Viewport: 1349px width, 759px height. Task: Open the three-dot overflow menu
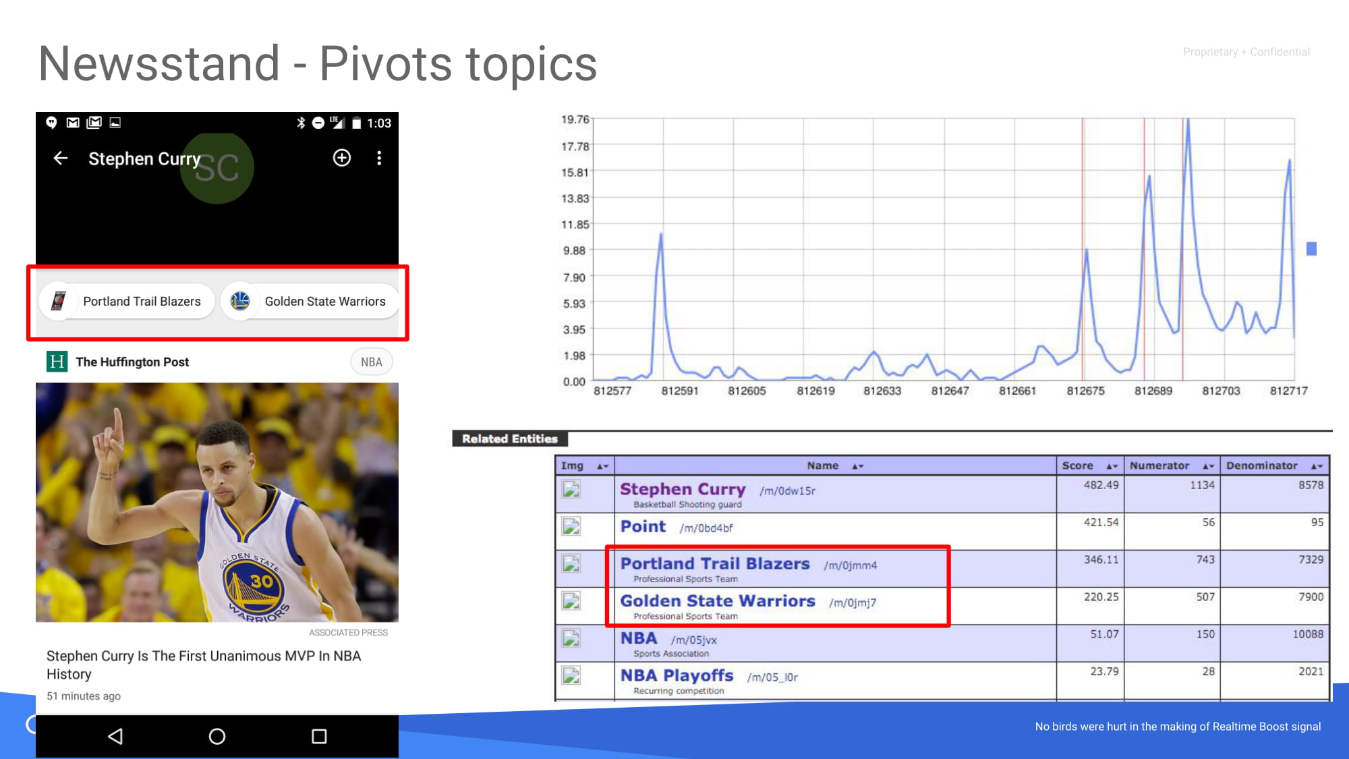click(379, 158)
